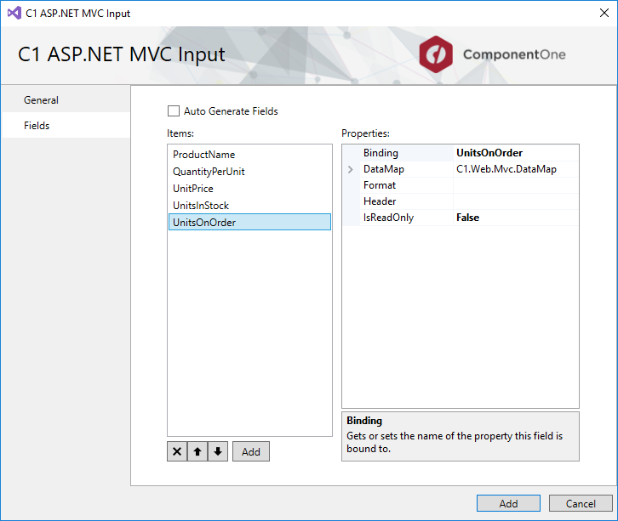
Task: Click the delete item X icon
Action: (x=177, y=452)
